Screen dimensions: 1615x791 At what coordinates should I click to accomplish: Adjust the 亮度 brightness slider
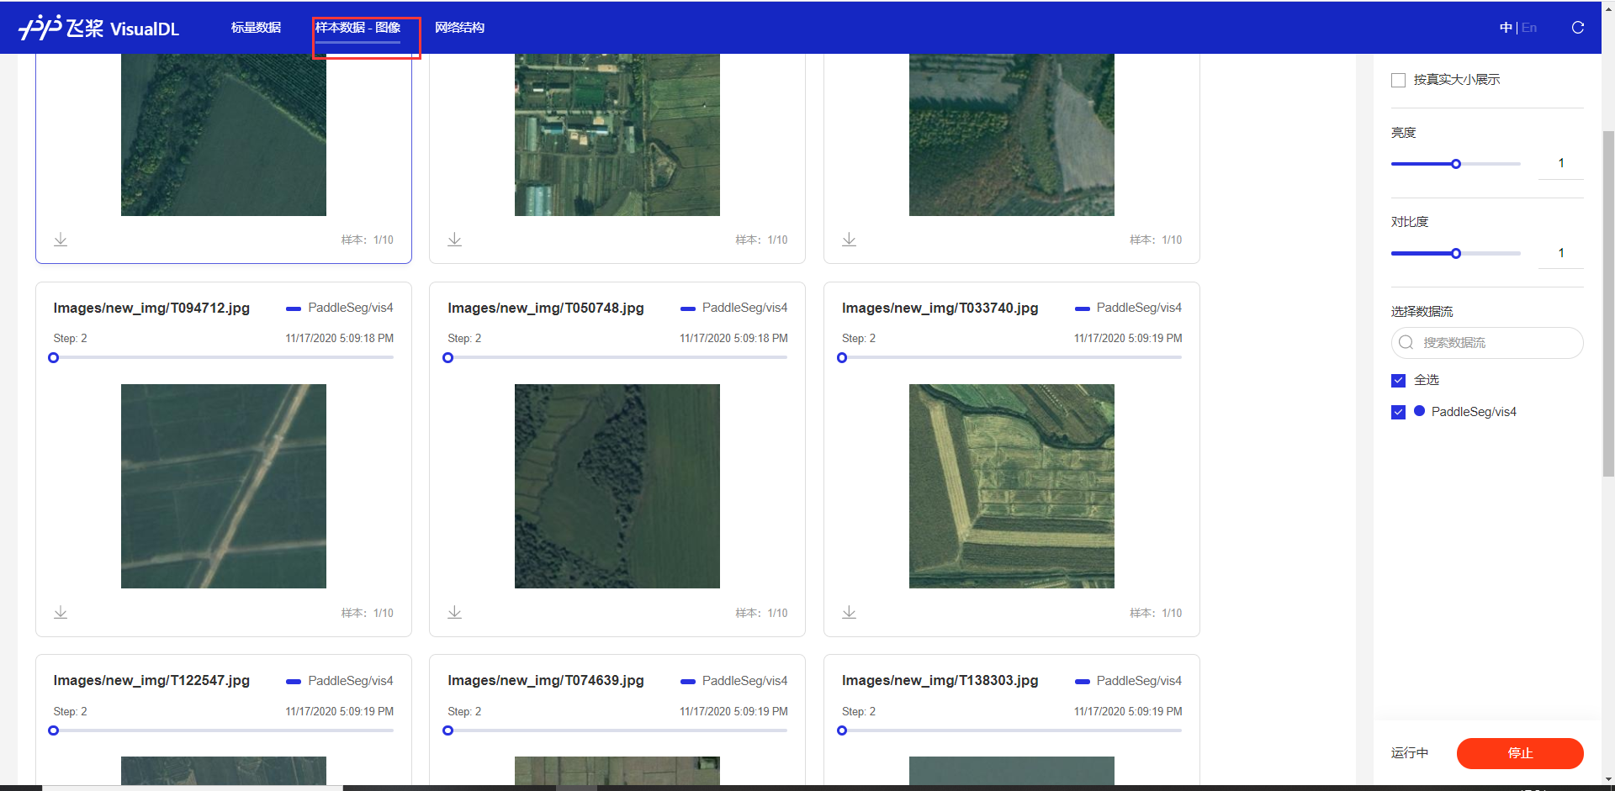pos(1456,164)
